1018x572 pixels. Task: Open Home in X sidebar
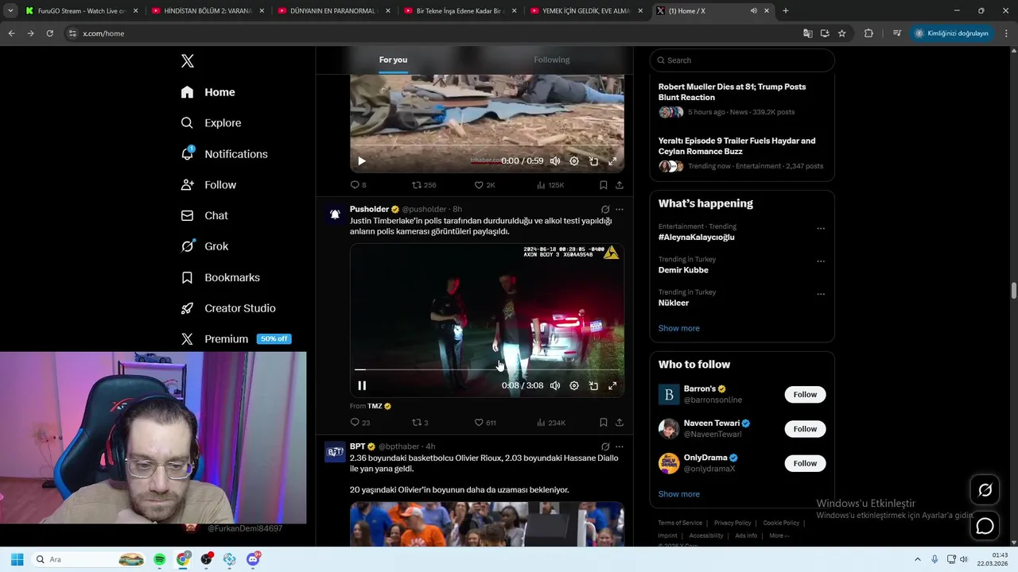tap(208, 92)
